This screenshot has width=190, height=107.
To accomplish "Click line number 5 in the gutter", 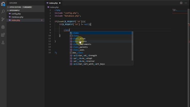I will [50, 21].
